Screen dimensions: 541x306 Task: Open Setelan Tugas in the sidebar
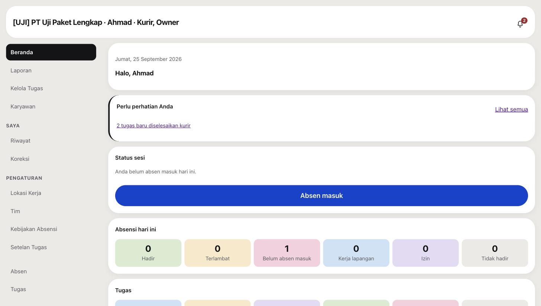click(51, 247)
